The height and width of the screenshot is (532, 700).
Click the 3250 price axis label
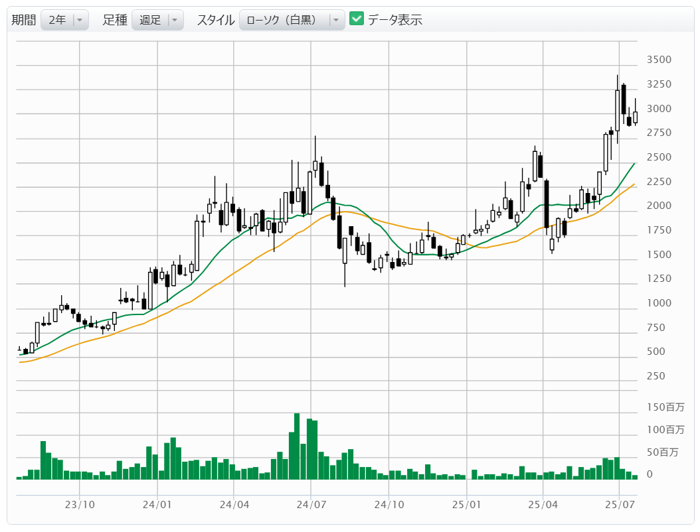click(x=659, y=84)
